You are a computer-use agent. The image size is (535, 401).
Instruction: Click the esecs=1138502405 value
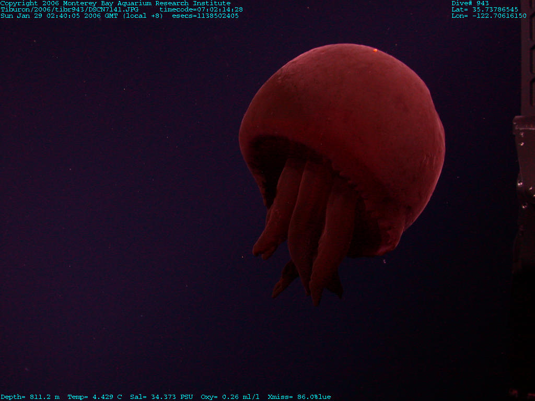click(205, 16)
